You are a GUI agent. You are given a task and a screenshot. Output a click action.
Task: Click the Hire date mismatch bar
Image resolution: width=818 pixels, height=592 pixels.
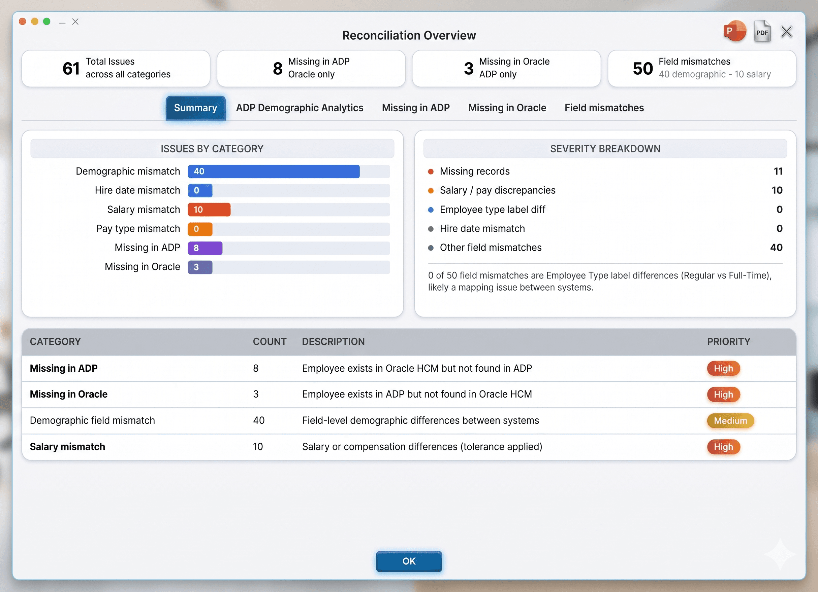pos(200,190)
